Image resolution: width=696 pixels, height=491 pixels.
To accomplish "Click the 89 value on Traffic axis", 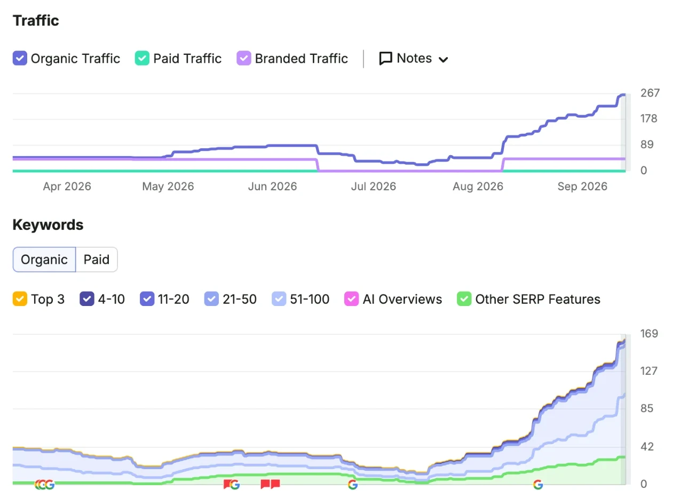I will point(647,144).
